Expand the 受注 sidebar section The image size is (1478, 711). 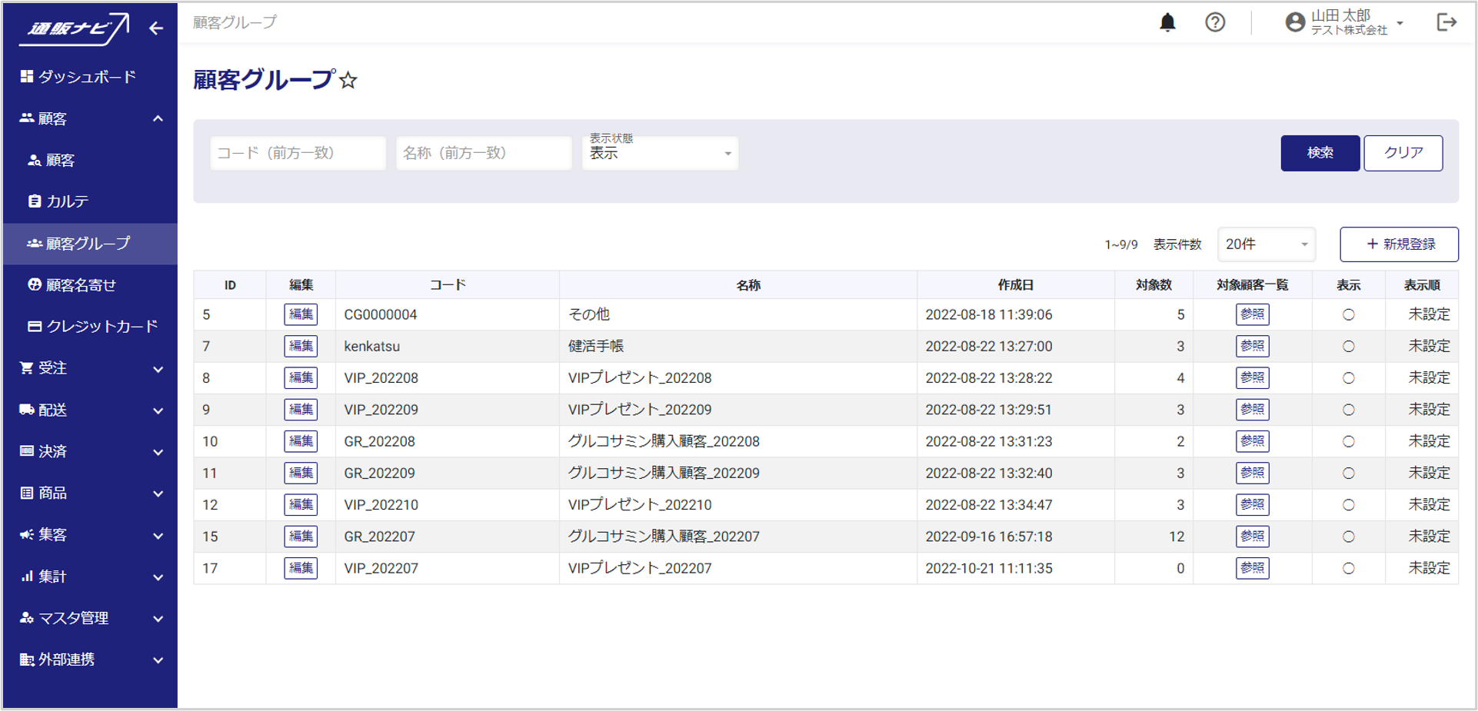click(90, 368)
